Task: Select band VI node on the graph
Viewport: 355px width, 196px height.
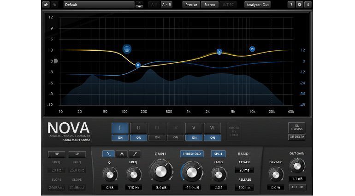Action: point(252,49)
